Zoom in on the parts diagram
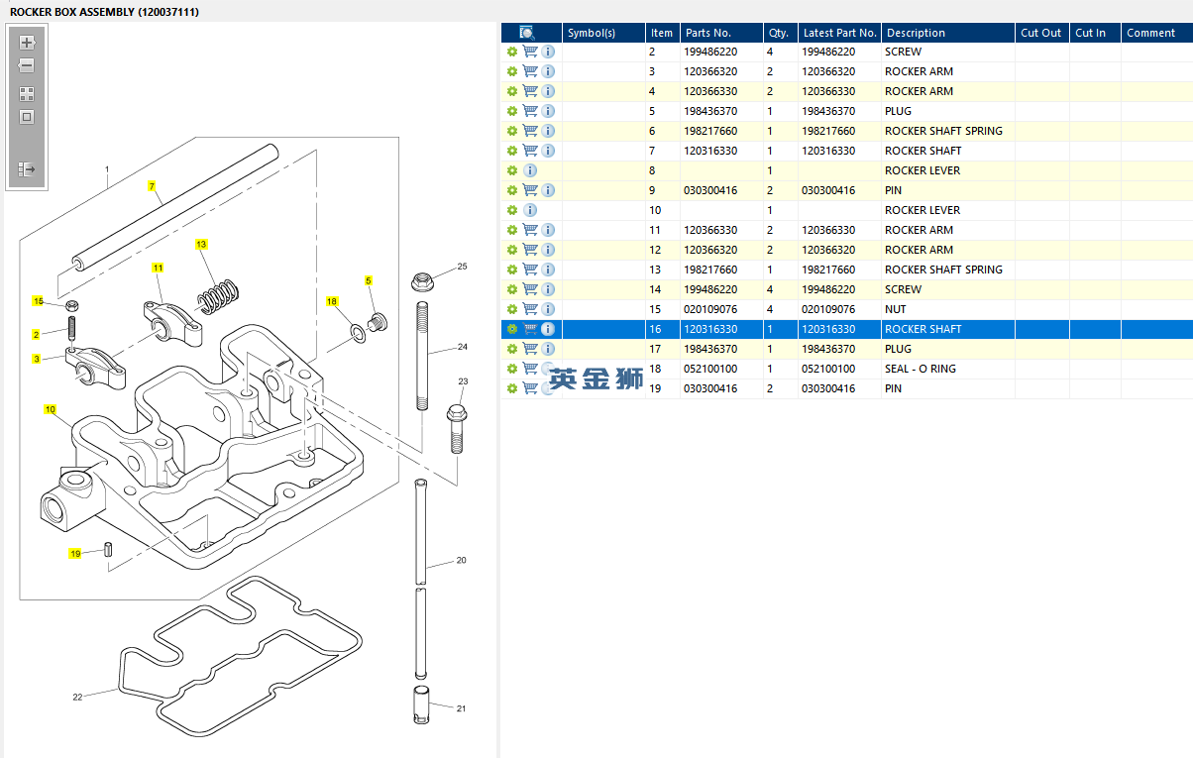This screenshot has width=1193, height=758. (27, 43)
